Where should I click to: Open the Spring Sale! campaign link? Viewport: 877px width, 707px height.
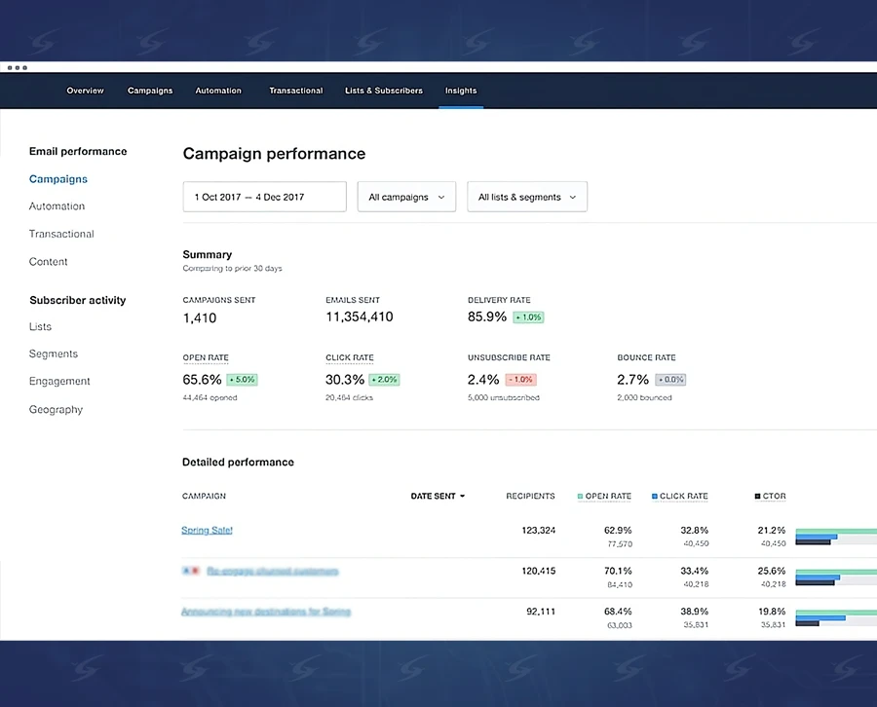click(x=207, y=531)
